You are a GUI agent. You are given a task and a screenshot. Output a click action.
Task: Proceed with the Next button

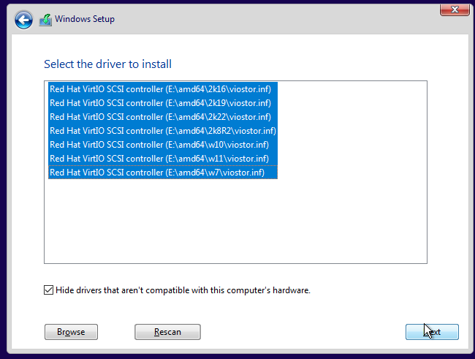[x=432, y=332]
